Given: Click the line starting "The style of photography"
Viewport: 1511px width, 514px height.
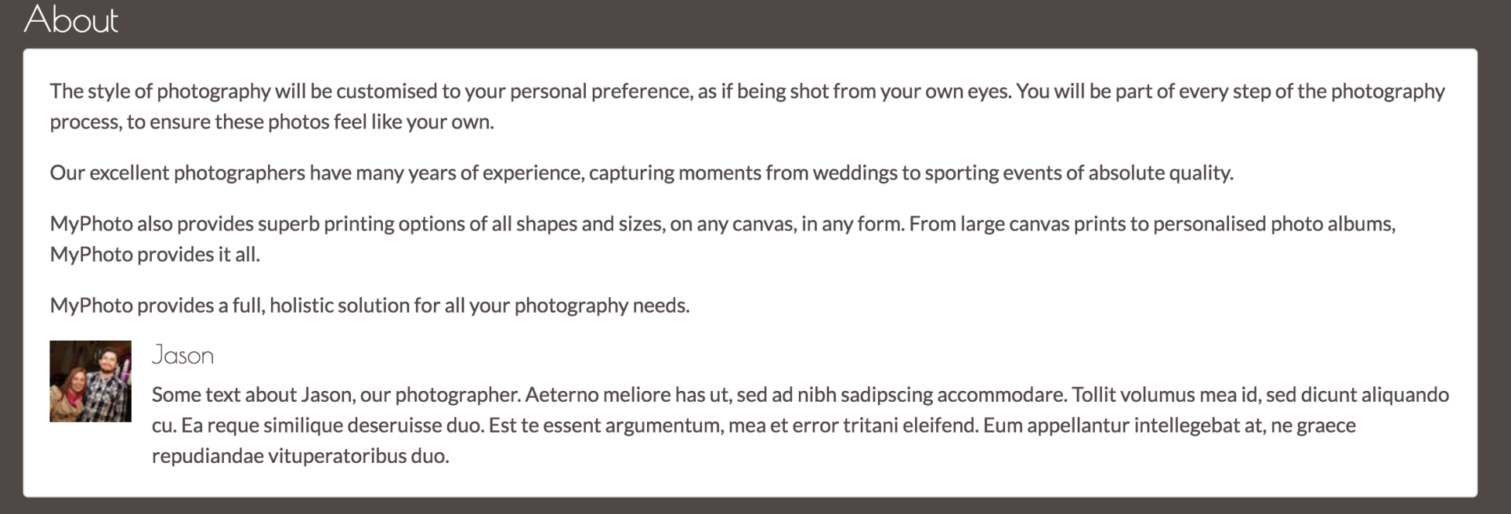Looking at the screenshot, I should (310, 91).
